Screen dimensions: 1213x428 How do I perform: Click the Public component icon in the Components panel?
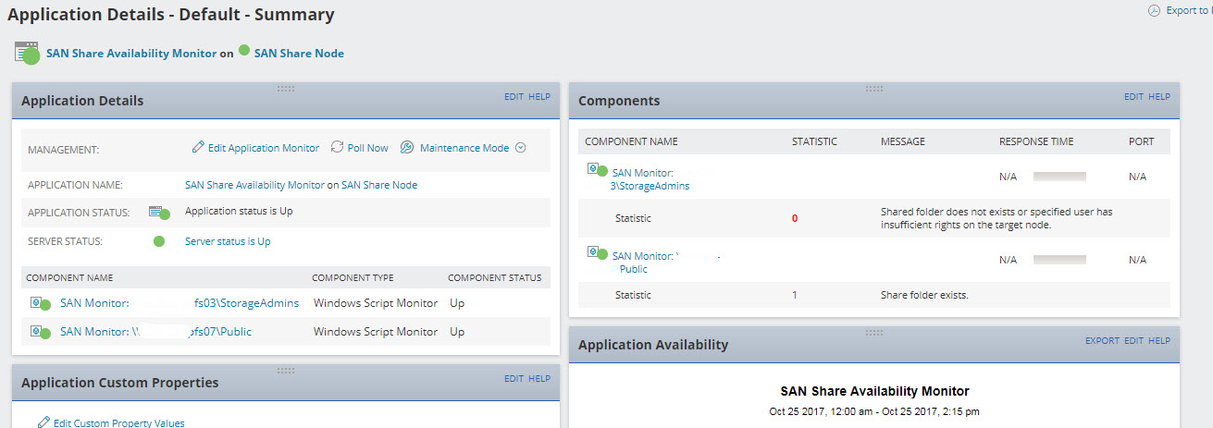coord(597,253)
